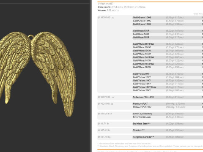Select the Gold White:14KX1 row

168,54
